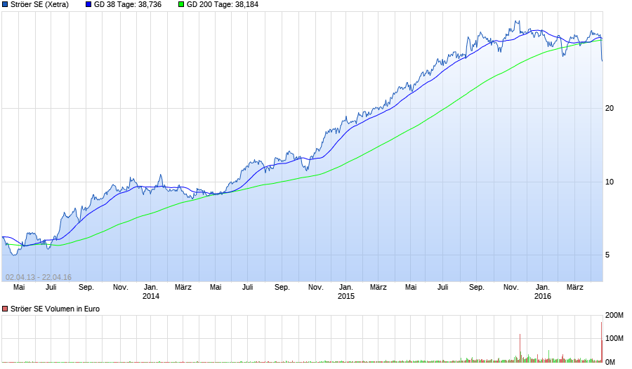This screenshot has height=369, width=632.
Task: Select the GD 200 Tage: 38,184 legend text
Action: pyautogui.click(x=223, y=5)
